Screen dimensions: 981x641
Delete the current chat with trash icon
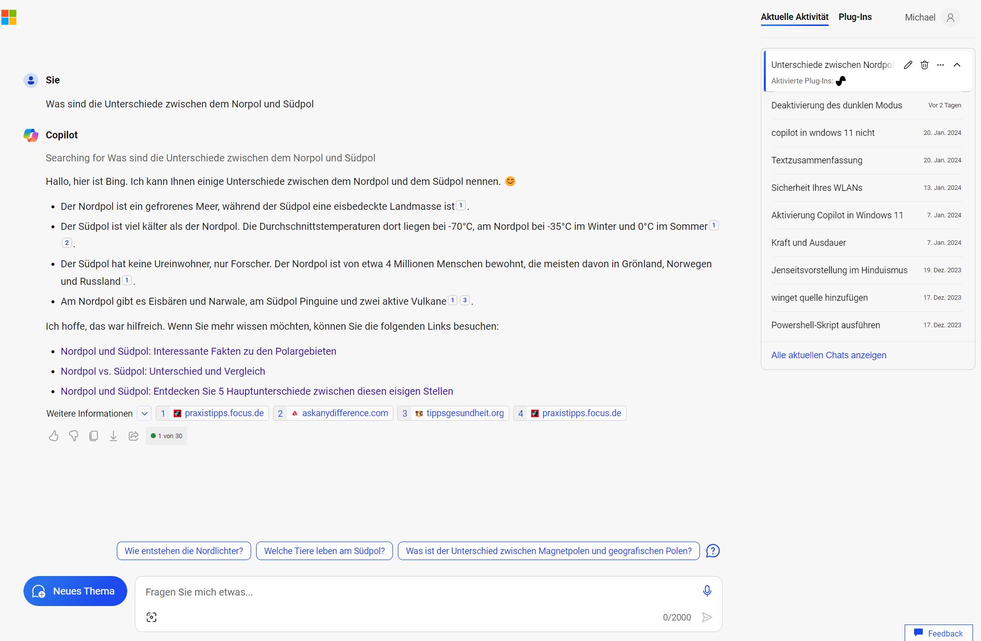925,65
